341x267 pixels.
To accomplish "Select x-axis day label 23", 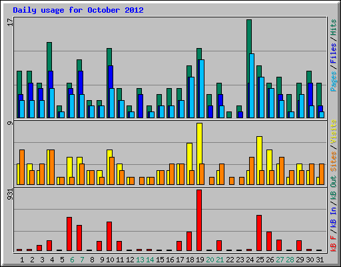I will click(240, 260).
